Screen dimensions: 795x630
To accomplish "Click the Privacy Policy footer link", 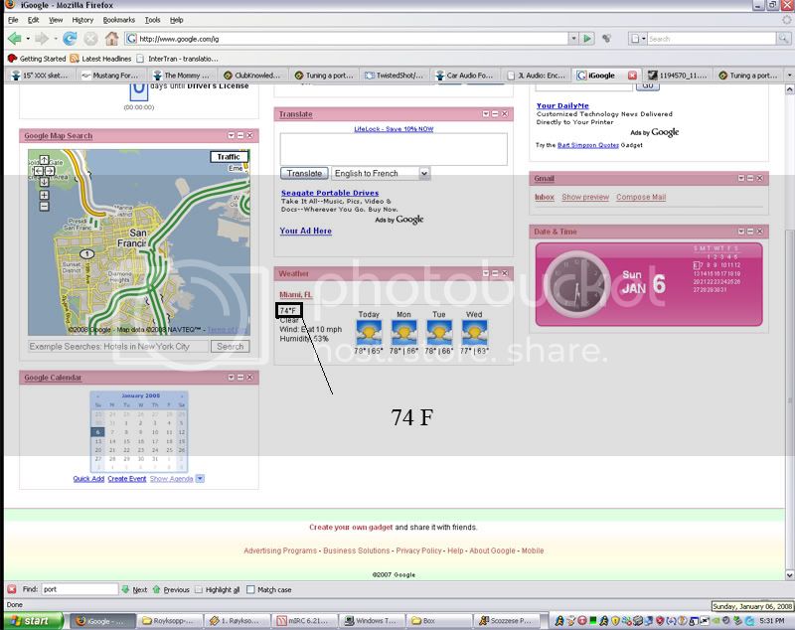I will (x=418, y=551).
